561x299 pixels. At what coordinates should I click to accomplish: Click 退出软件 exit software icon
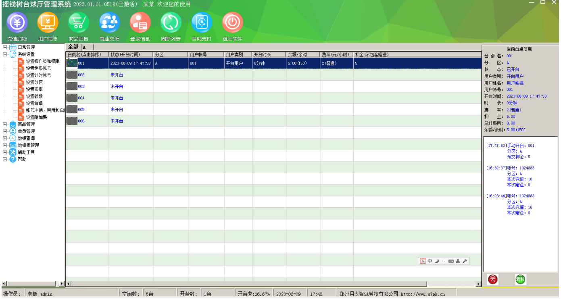(x=232, y=23)
